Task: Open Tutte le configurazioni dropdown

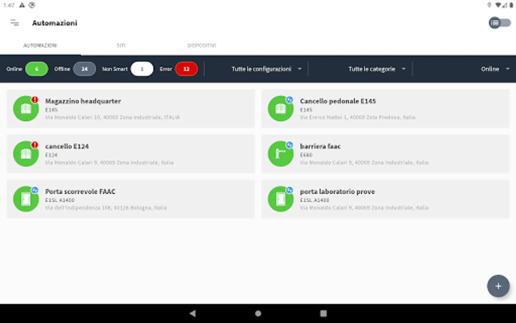Action: point(266,69)
